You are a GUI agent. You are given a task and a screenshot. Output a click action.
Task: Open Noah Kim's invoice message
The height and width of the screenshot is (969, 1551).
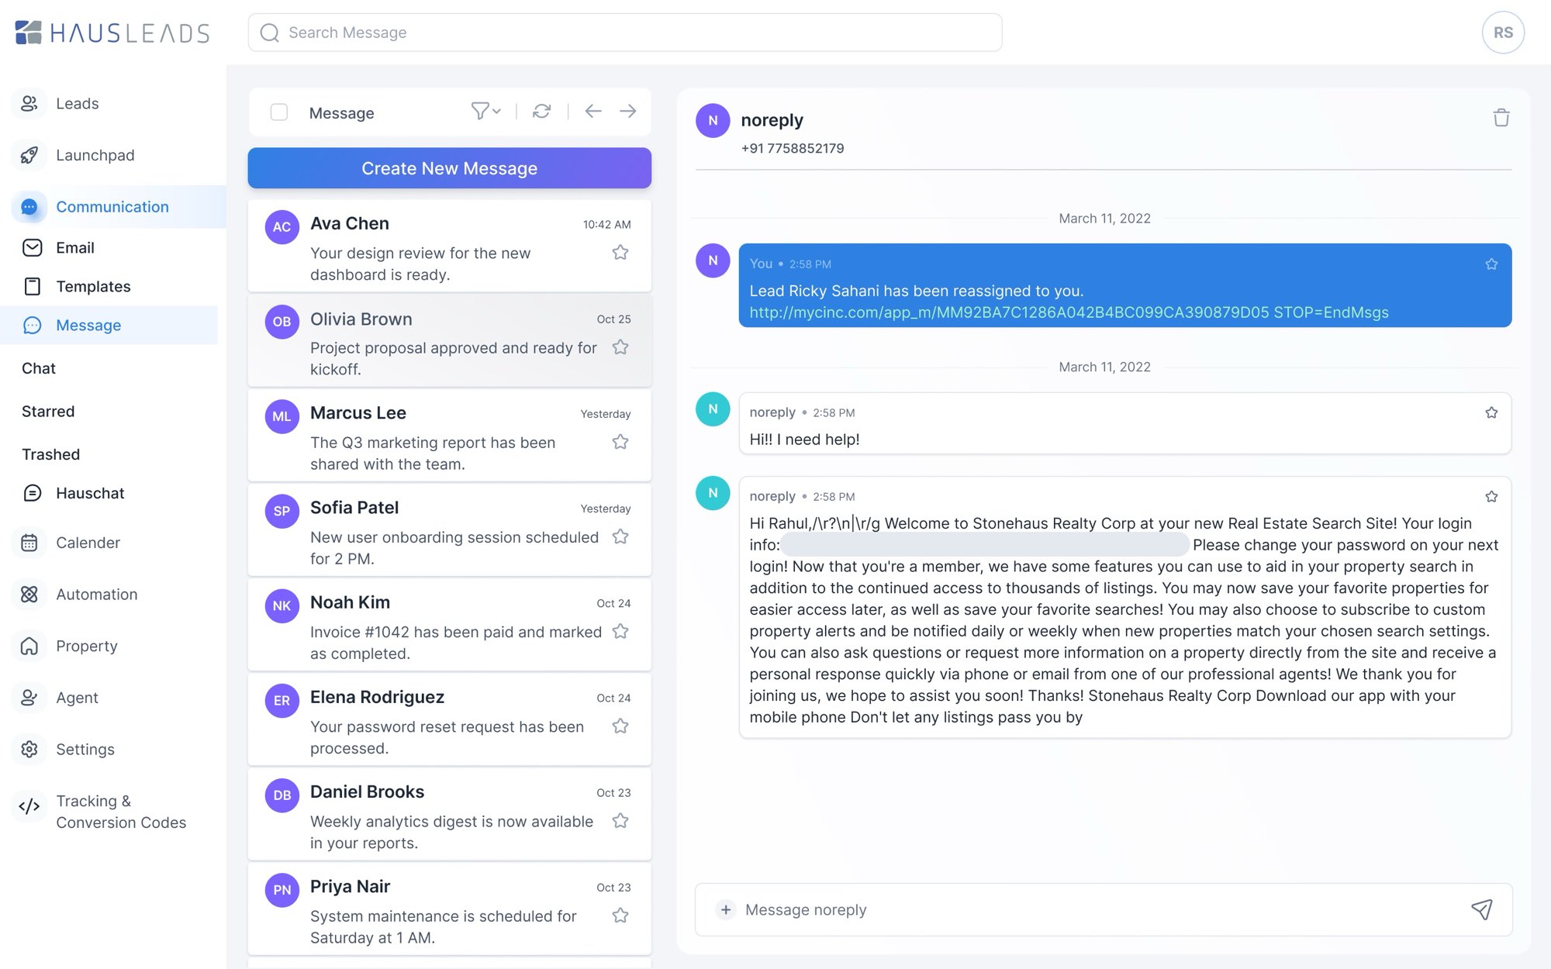click(450, 625)
